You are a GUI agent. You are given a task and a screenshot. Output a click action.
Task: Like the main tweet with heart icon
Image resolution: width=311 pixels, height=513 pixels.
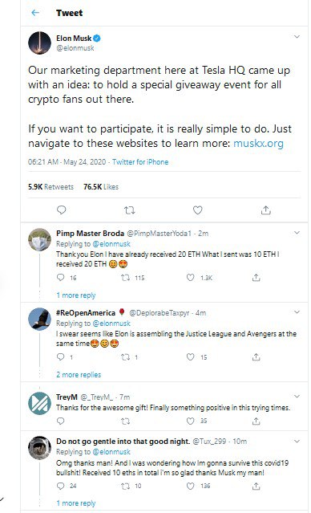pyautogui.click(x=198, y=210)
